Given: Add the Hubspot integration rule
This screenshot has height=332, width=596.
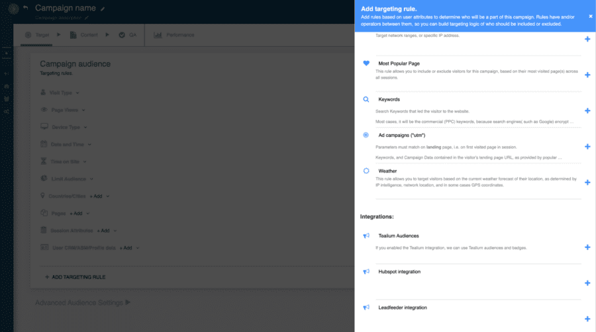Looking at the screenshot, I should pos(587,282).
